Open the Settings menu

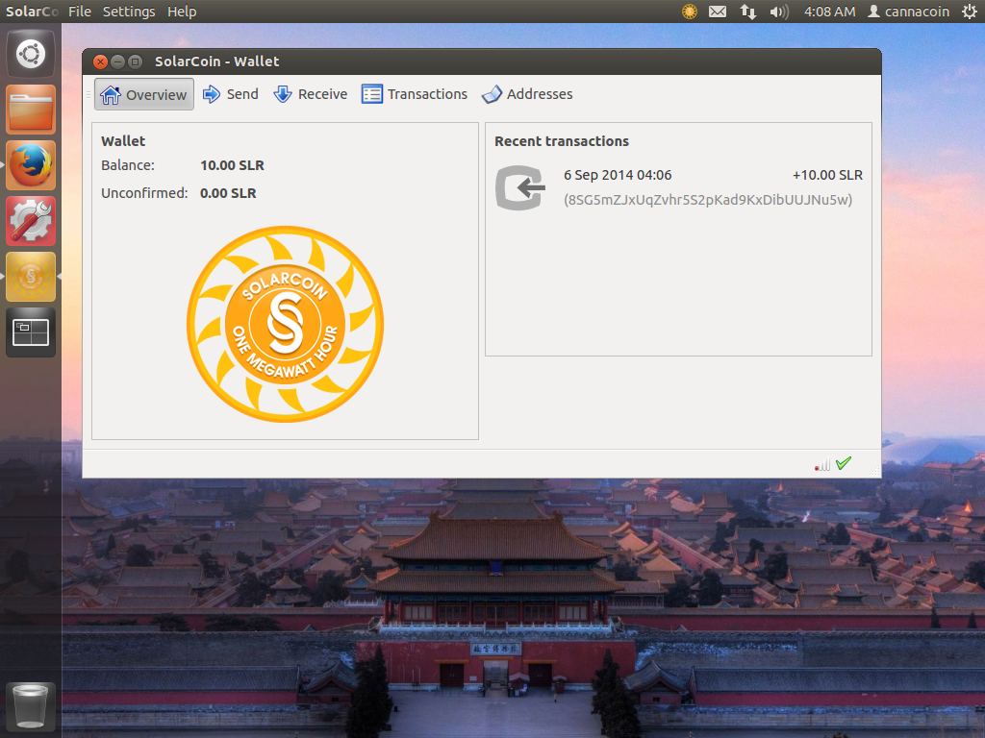pos(129,12)
